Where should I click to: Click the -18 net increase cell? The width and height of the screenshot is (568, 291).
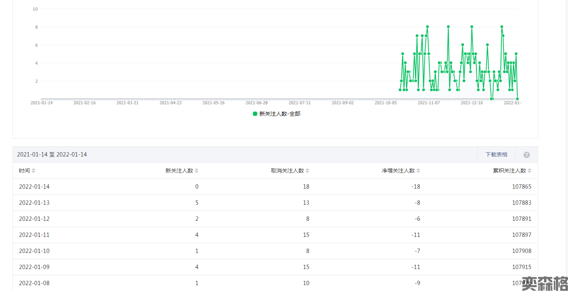[415, 187]
